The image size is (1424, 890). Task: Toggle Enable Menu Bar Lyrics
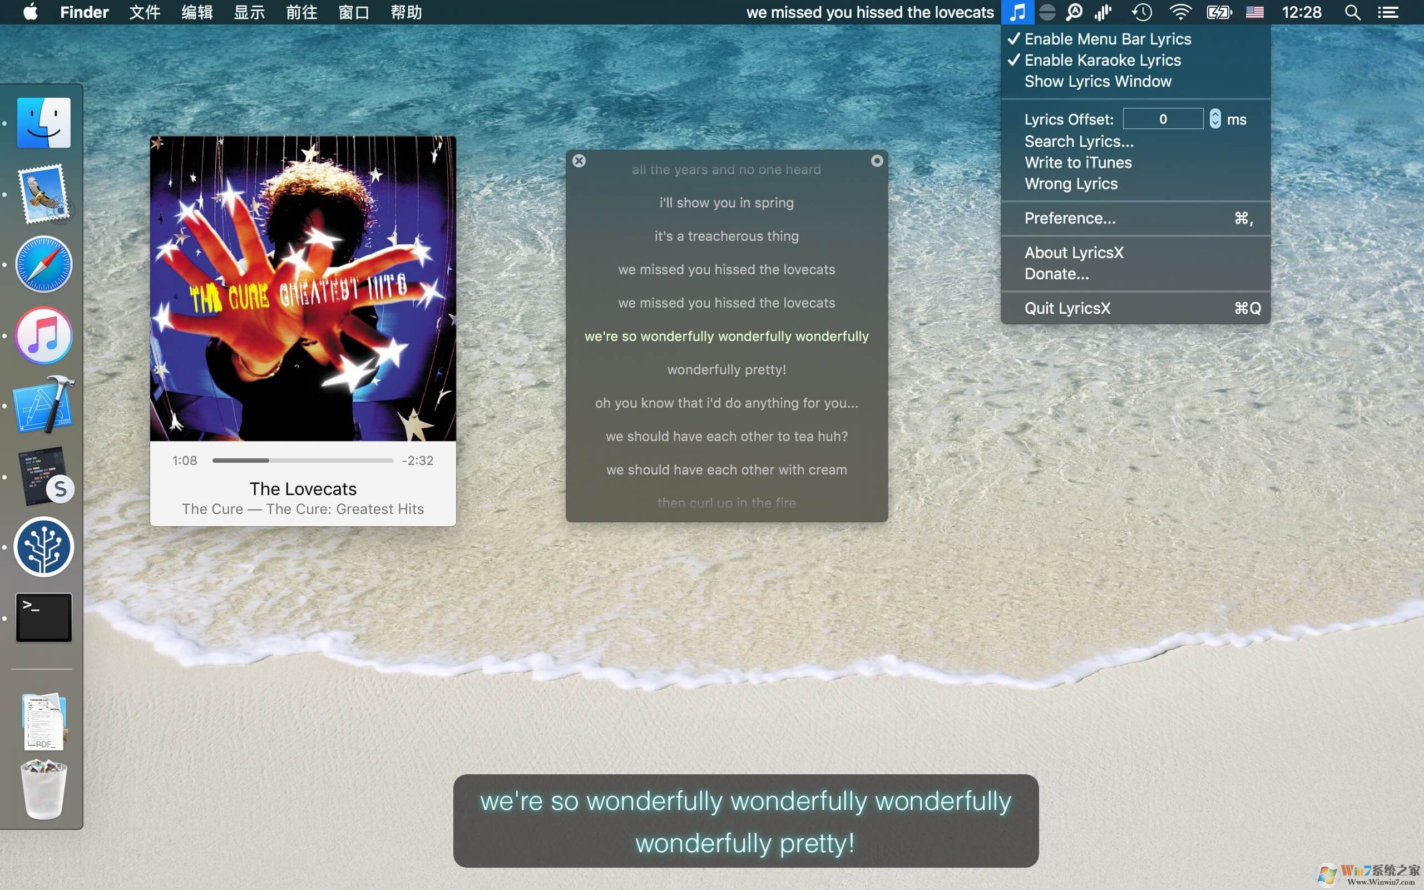point(1107,38)
